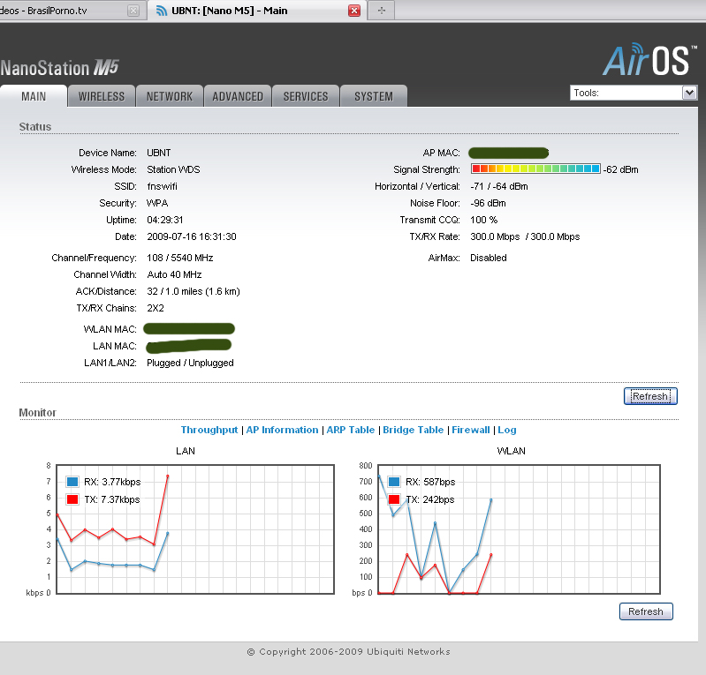Image resolution: width=706 pixels, height=675 pixels.
Task: Click the TX/RX Chains value 2X2
Action: pyautogui.click(x=156, y=308)
